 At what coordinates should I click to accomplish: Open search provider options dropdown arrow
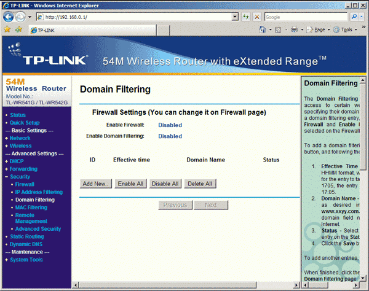tap(362, 17)
